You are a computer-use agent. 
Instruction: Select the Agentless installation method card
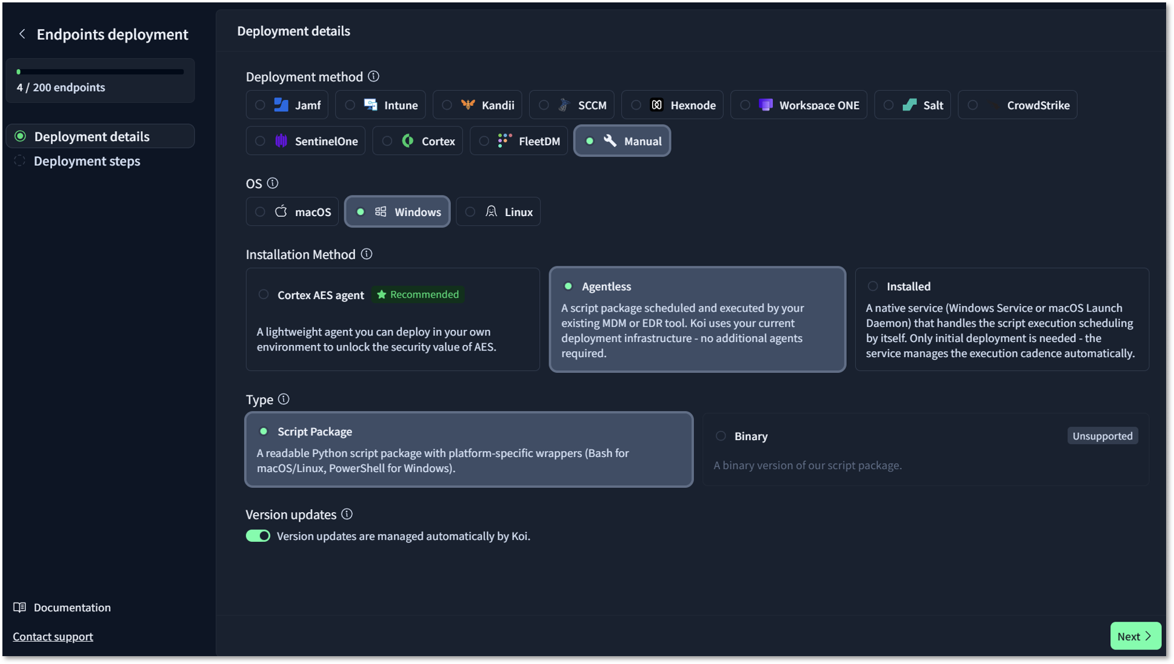[x=697, y=320]
